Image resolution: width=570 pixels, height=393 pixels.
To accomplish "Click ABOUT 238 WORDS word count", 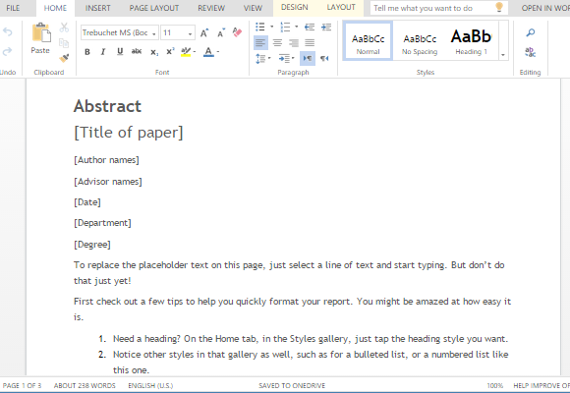I will 85,385.
